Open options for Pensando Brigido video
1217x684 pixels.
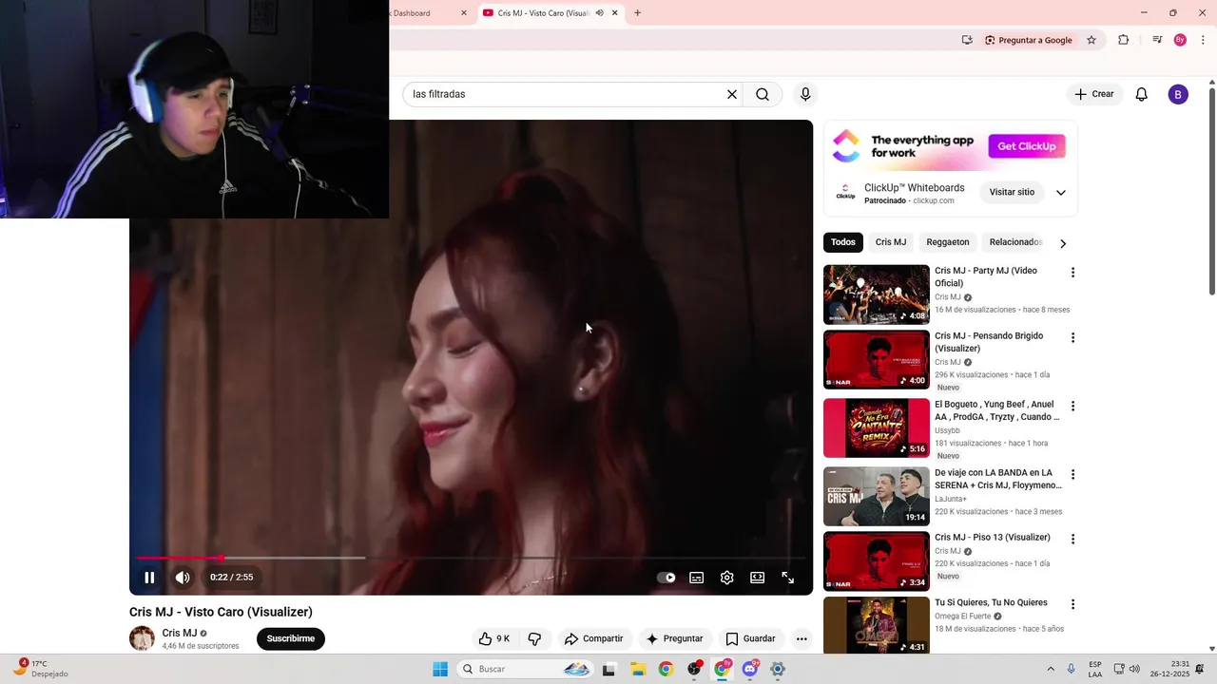pos(1072,337)
